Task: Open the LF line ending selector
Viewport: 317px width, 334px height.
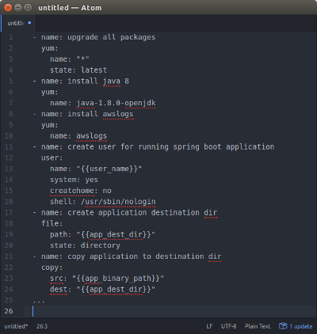Action: [209, 326]
